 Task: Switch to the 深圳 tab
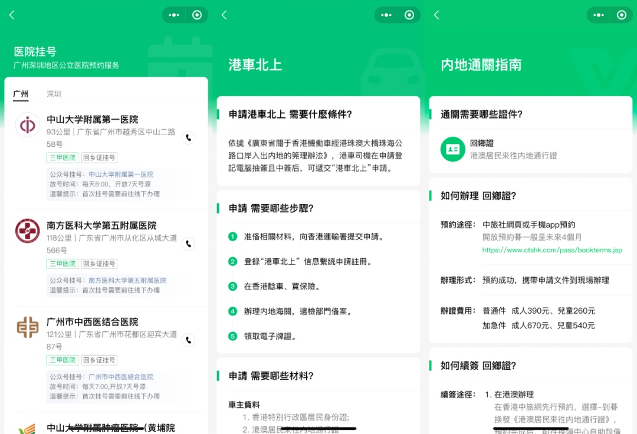tap(54, 94)
